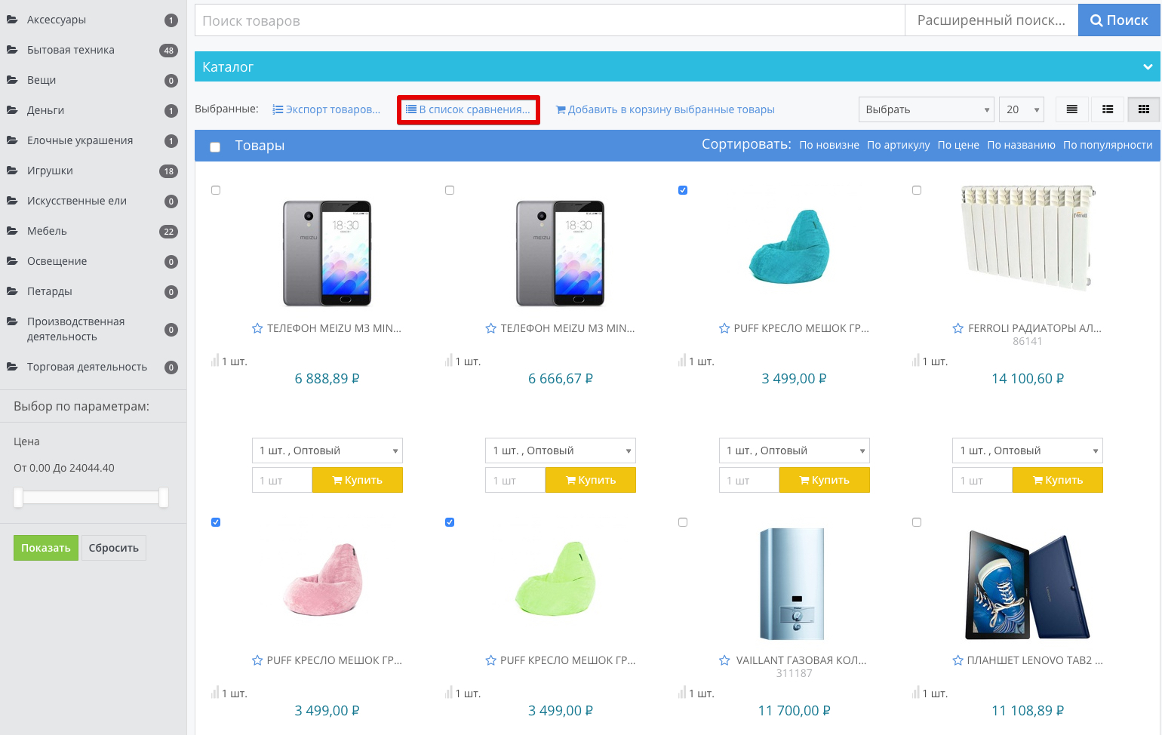Click the left price slider handle

(x=18, y=497)
